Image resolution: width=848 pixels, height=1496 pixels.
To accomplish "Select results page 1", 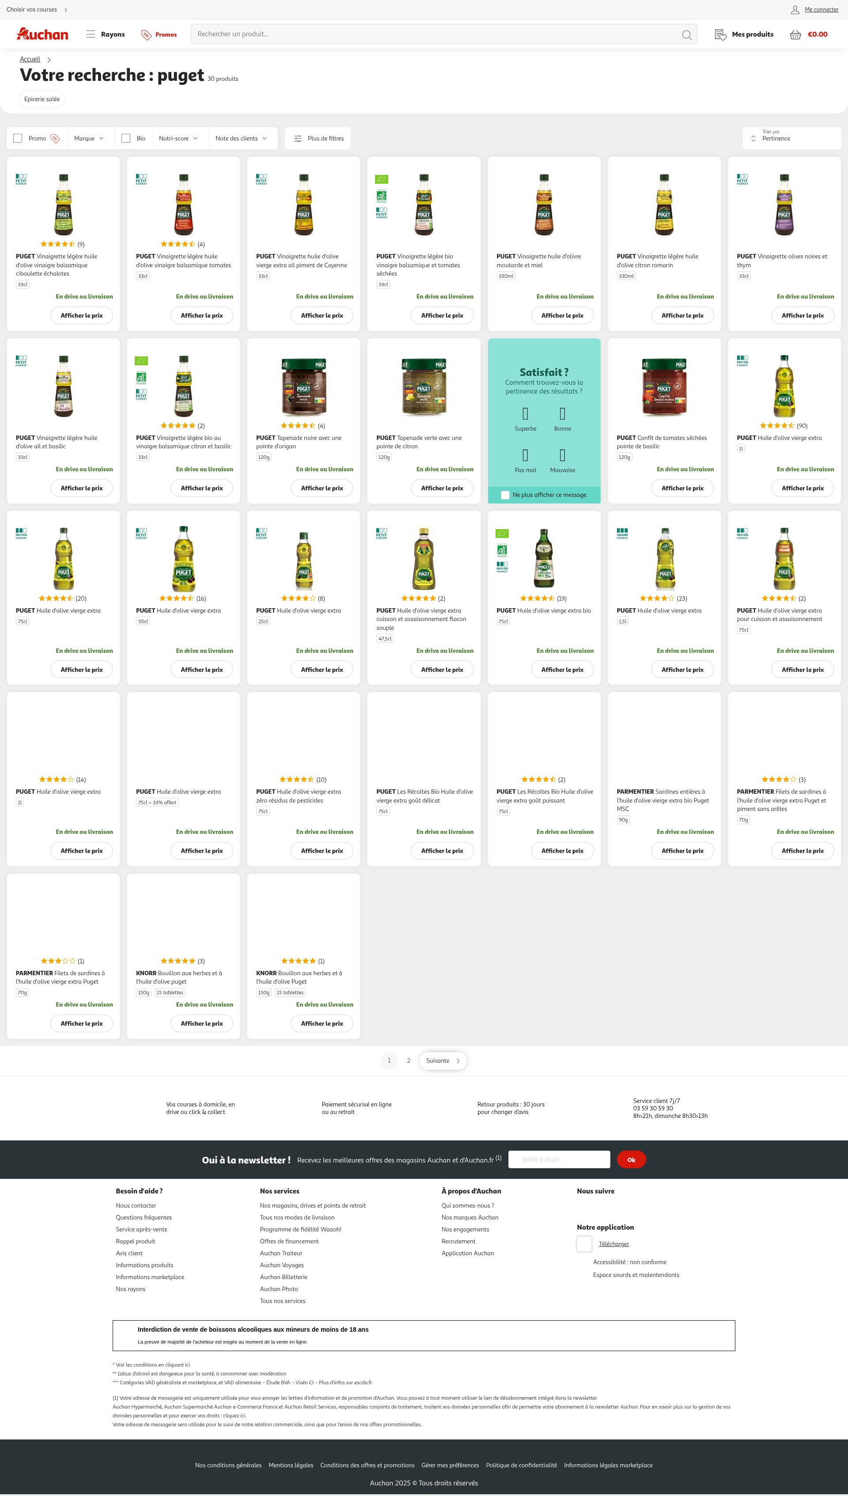I will tap(389, 1060).
